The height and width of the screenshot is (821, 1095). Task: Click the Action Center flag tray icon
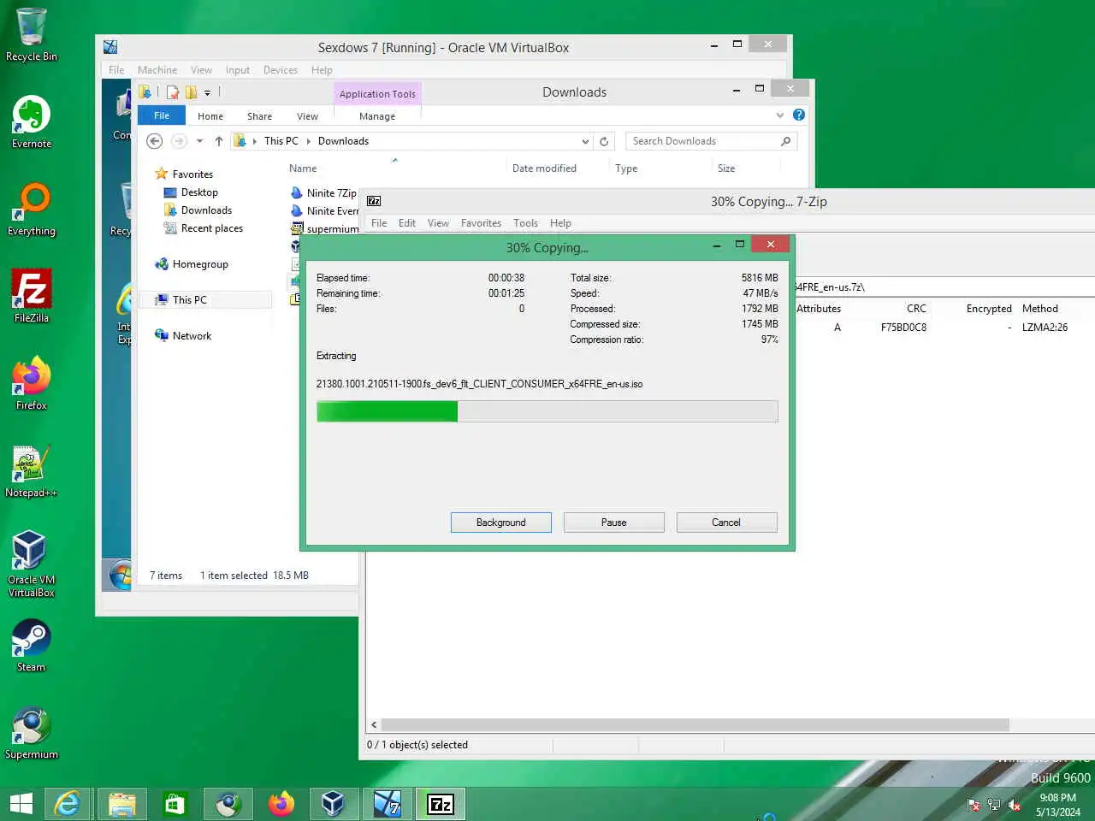click(x=974, y=805)
